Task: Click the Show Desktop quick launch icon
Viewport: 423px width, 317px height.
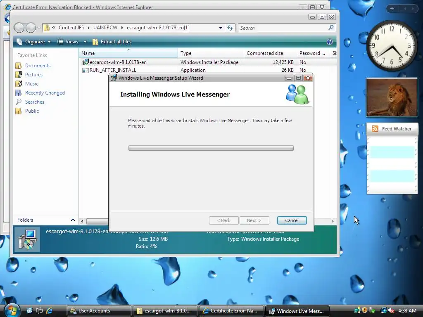Action: tap(29, 311)
